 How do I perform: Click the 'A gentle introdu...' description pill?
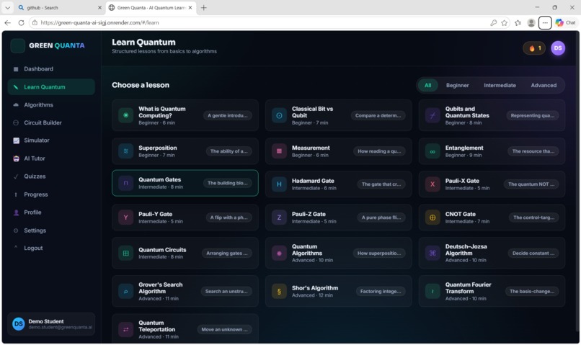(228, 115)
